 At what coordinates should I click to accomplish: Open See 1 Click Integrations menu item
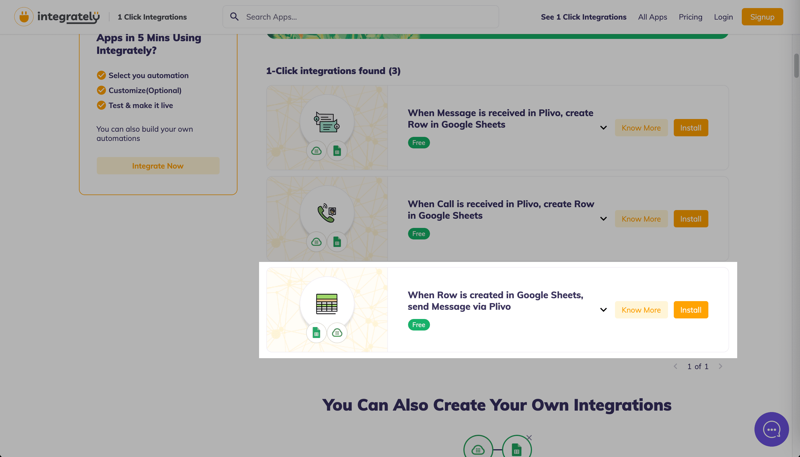584,17
